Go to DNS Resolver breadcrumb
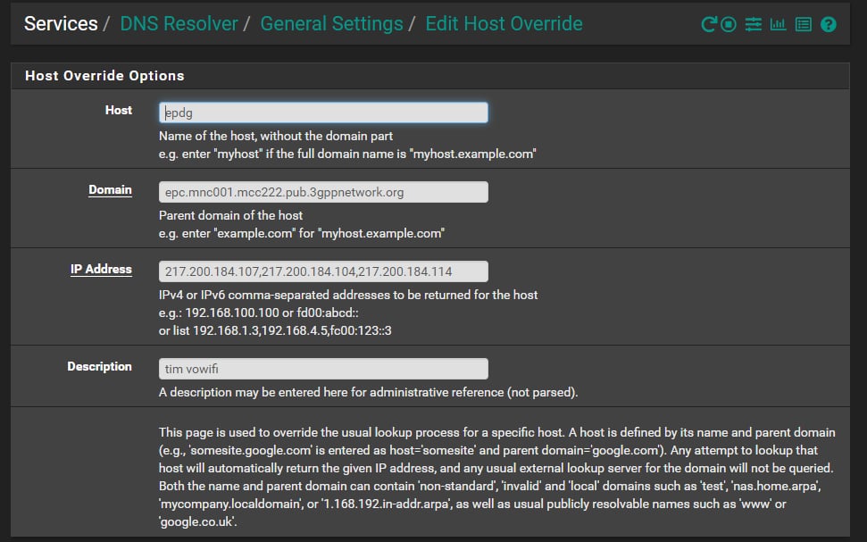The width and height of the screenshot is (867, 542). tap(179, 24)
